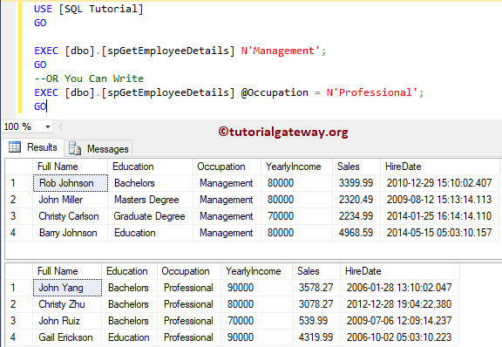Select the YearlyIncome header in second grid
The image size is (502, 347).
(x=256, y=271)
